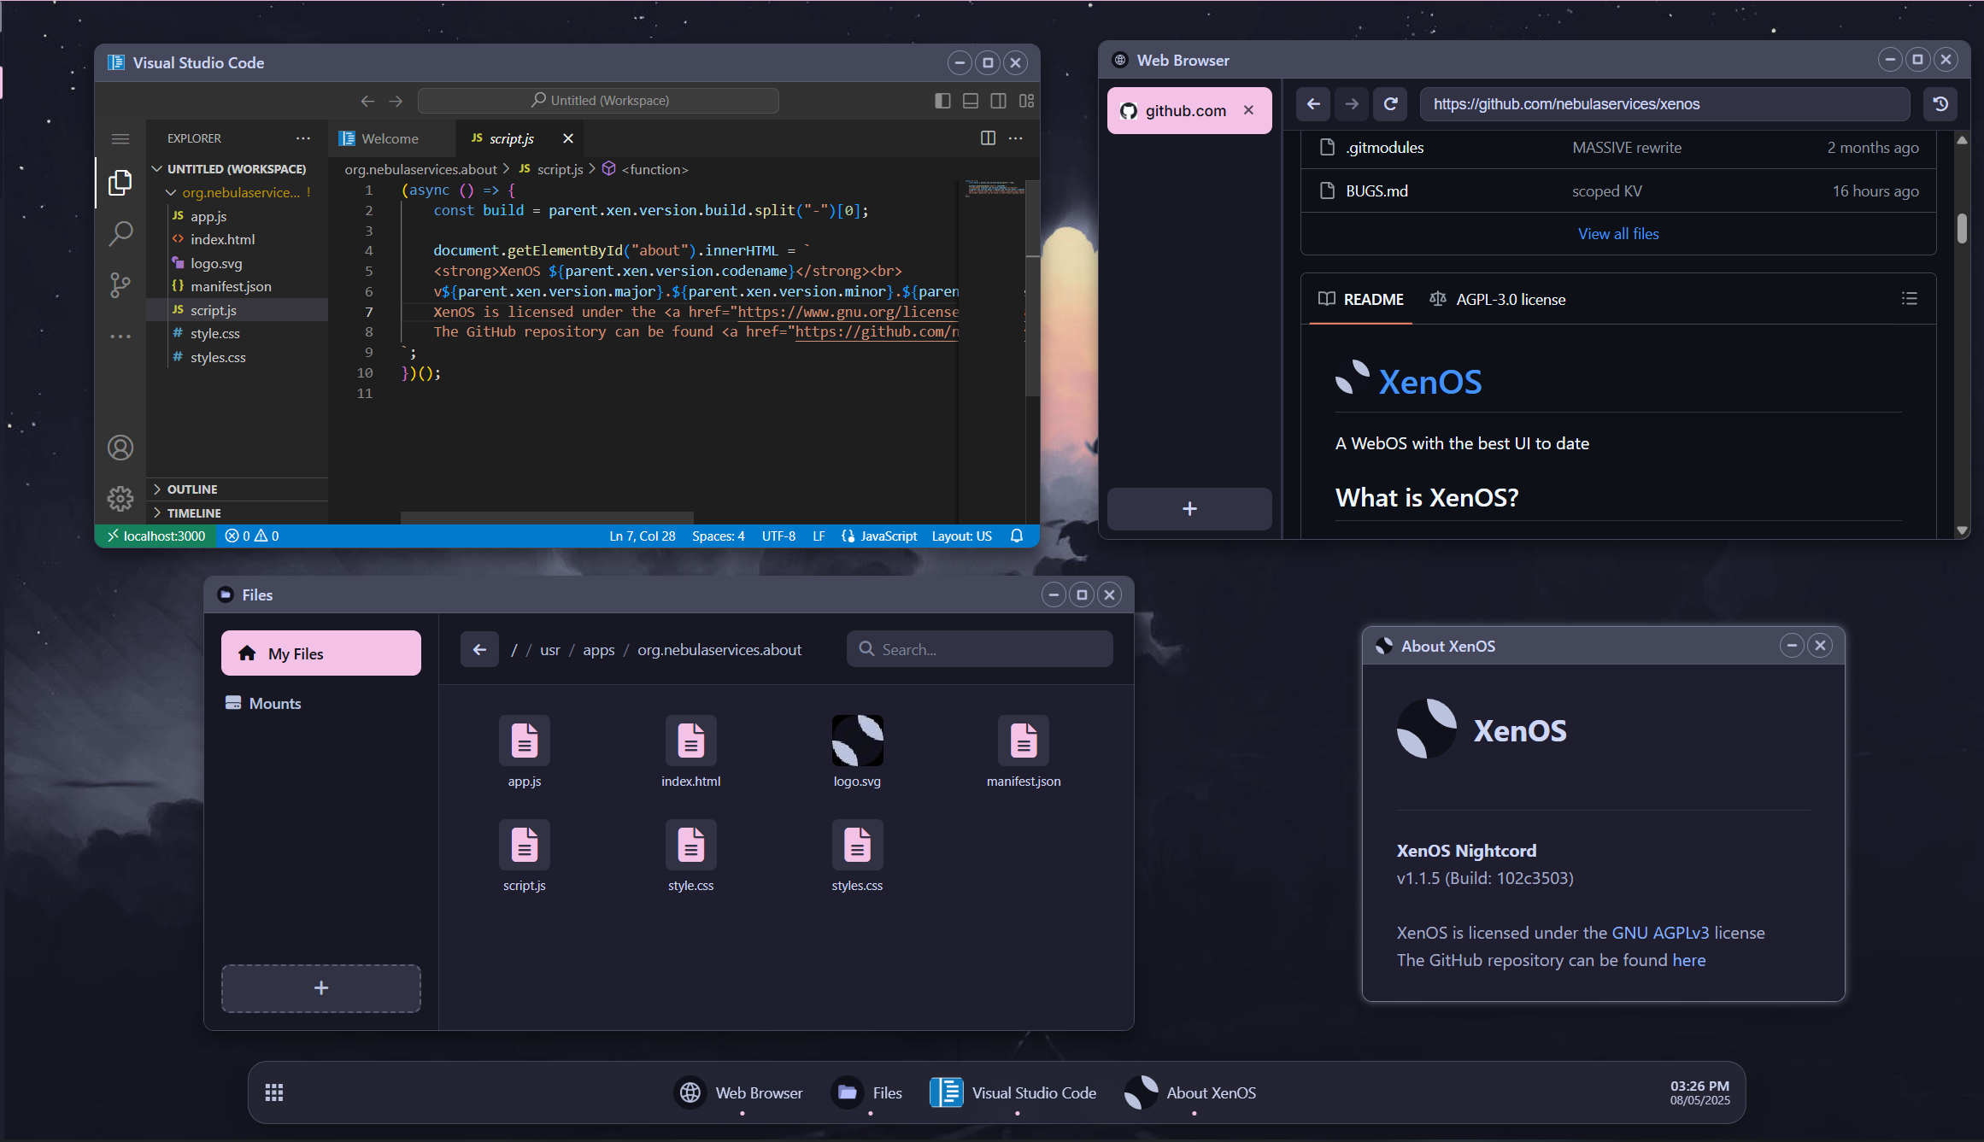Open browser history icon
The height and width of the screenshot is (1142, 1984).
(1940, 104)
